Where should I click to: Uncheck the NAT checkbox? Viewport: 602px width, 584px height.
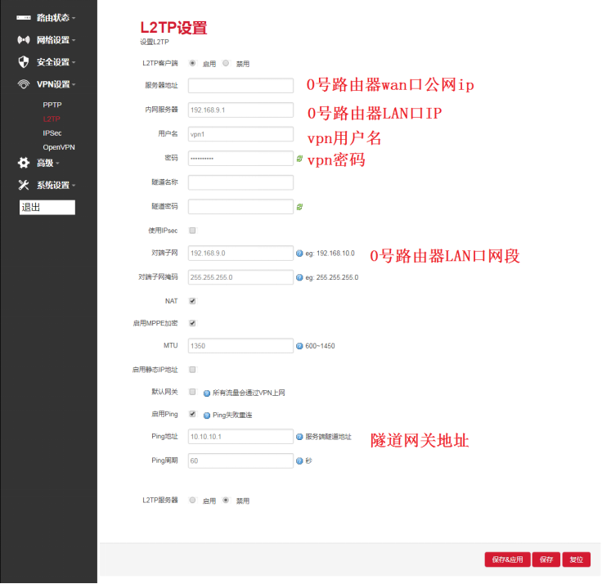click(x=192, y=301)
